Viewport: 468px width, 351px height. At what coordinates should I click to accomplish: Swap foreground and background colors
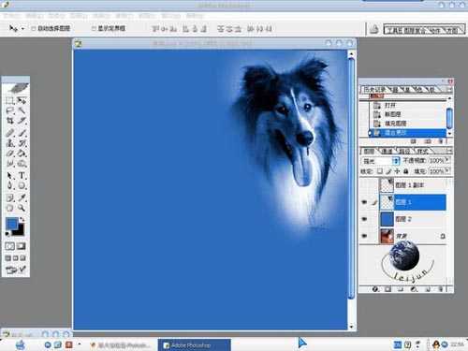pyautogui.click(x=22, y=220)
